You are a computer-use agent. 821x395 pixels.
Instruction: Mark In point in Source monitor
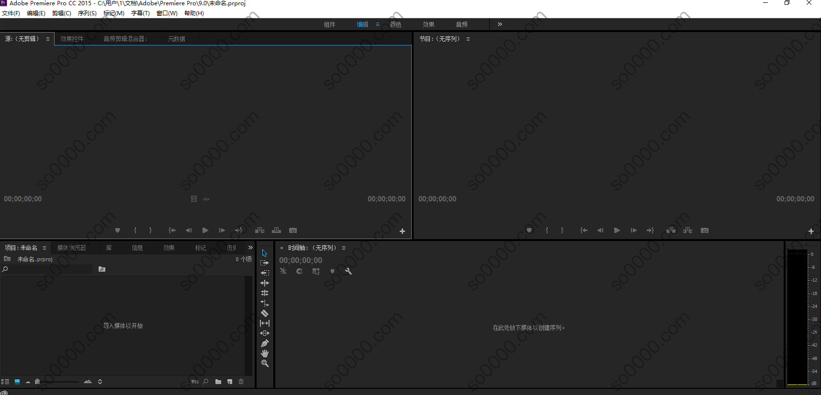[x=135, y=230]
